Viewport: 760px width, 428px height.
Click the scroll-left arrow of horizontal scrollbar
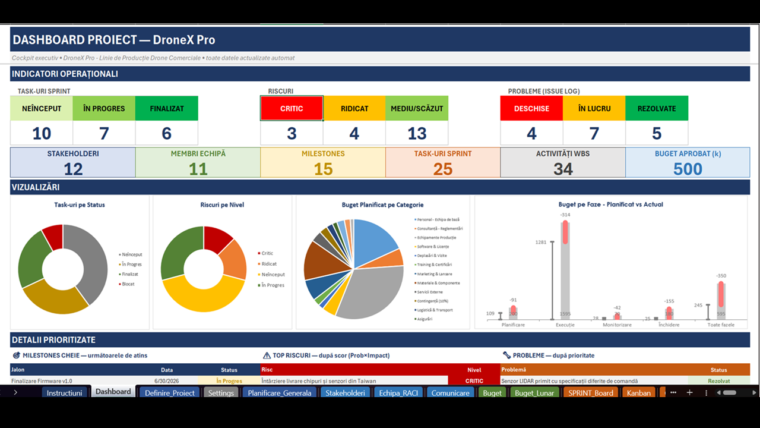[x=718, y=392]
